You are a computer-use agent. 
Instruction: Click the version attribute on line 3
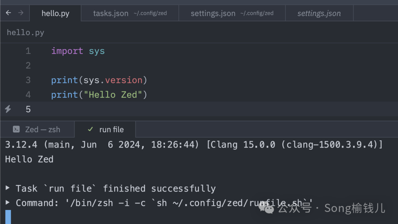pos(124,80)
